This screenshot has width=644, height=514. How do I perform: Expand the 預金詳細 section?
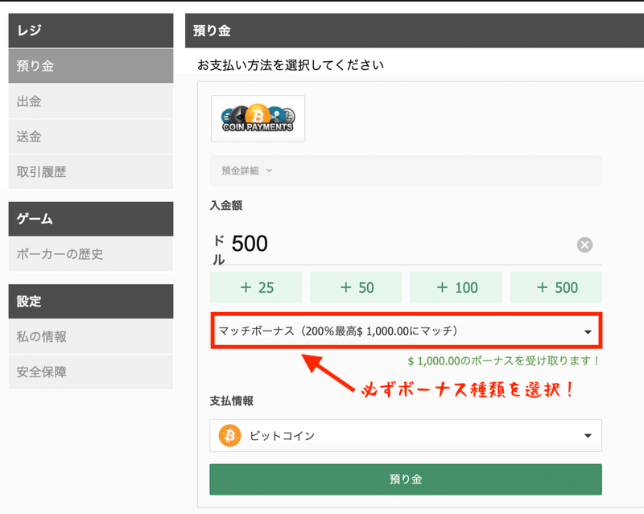(240, 171)
